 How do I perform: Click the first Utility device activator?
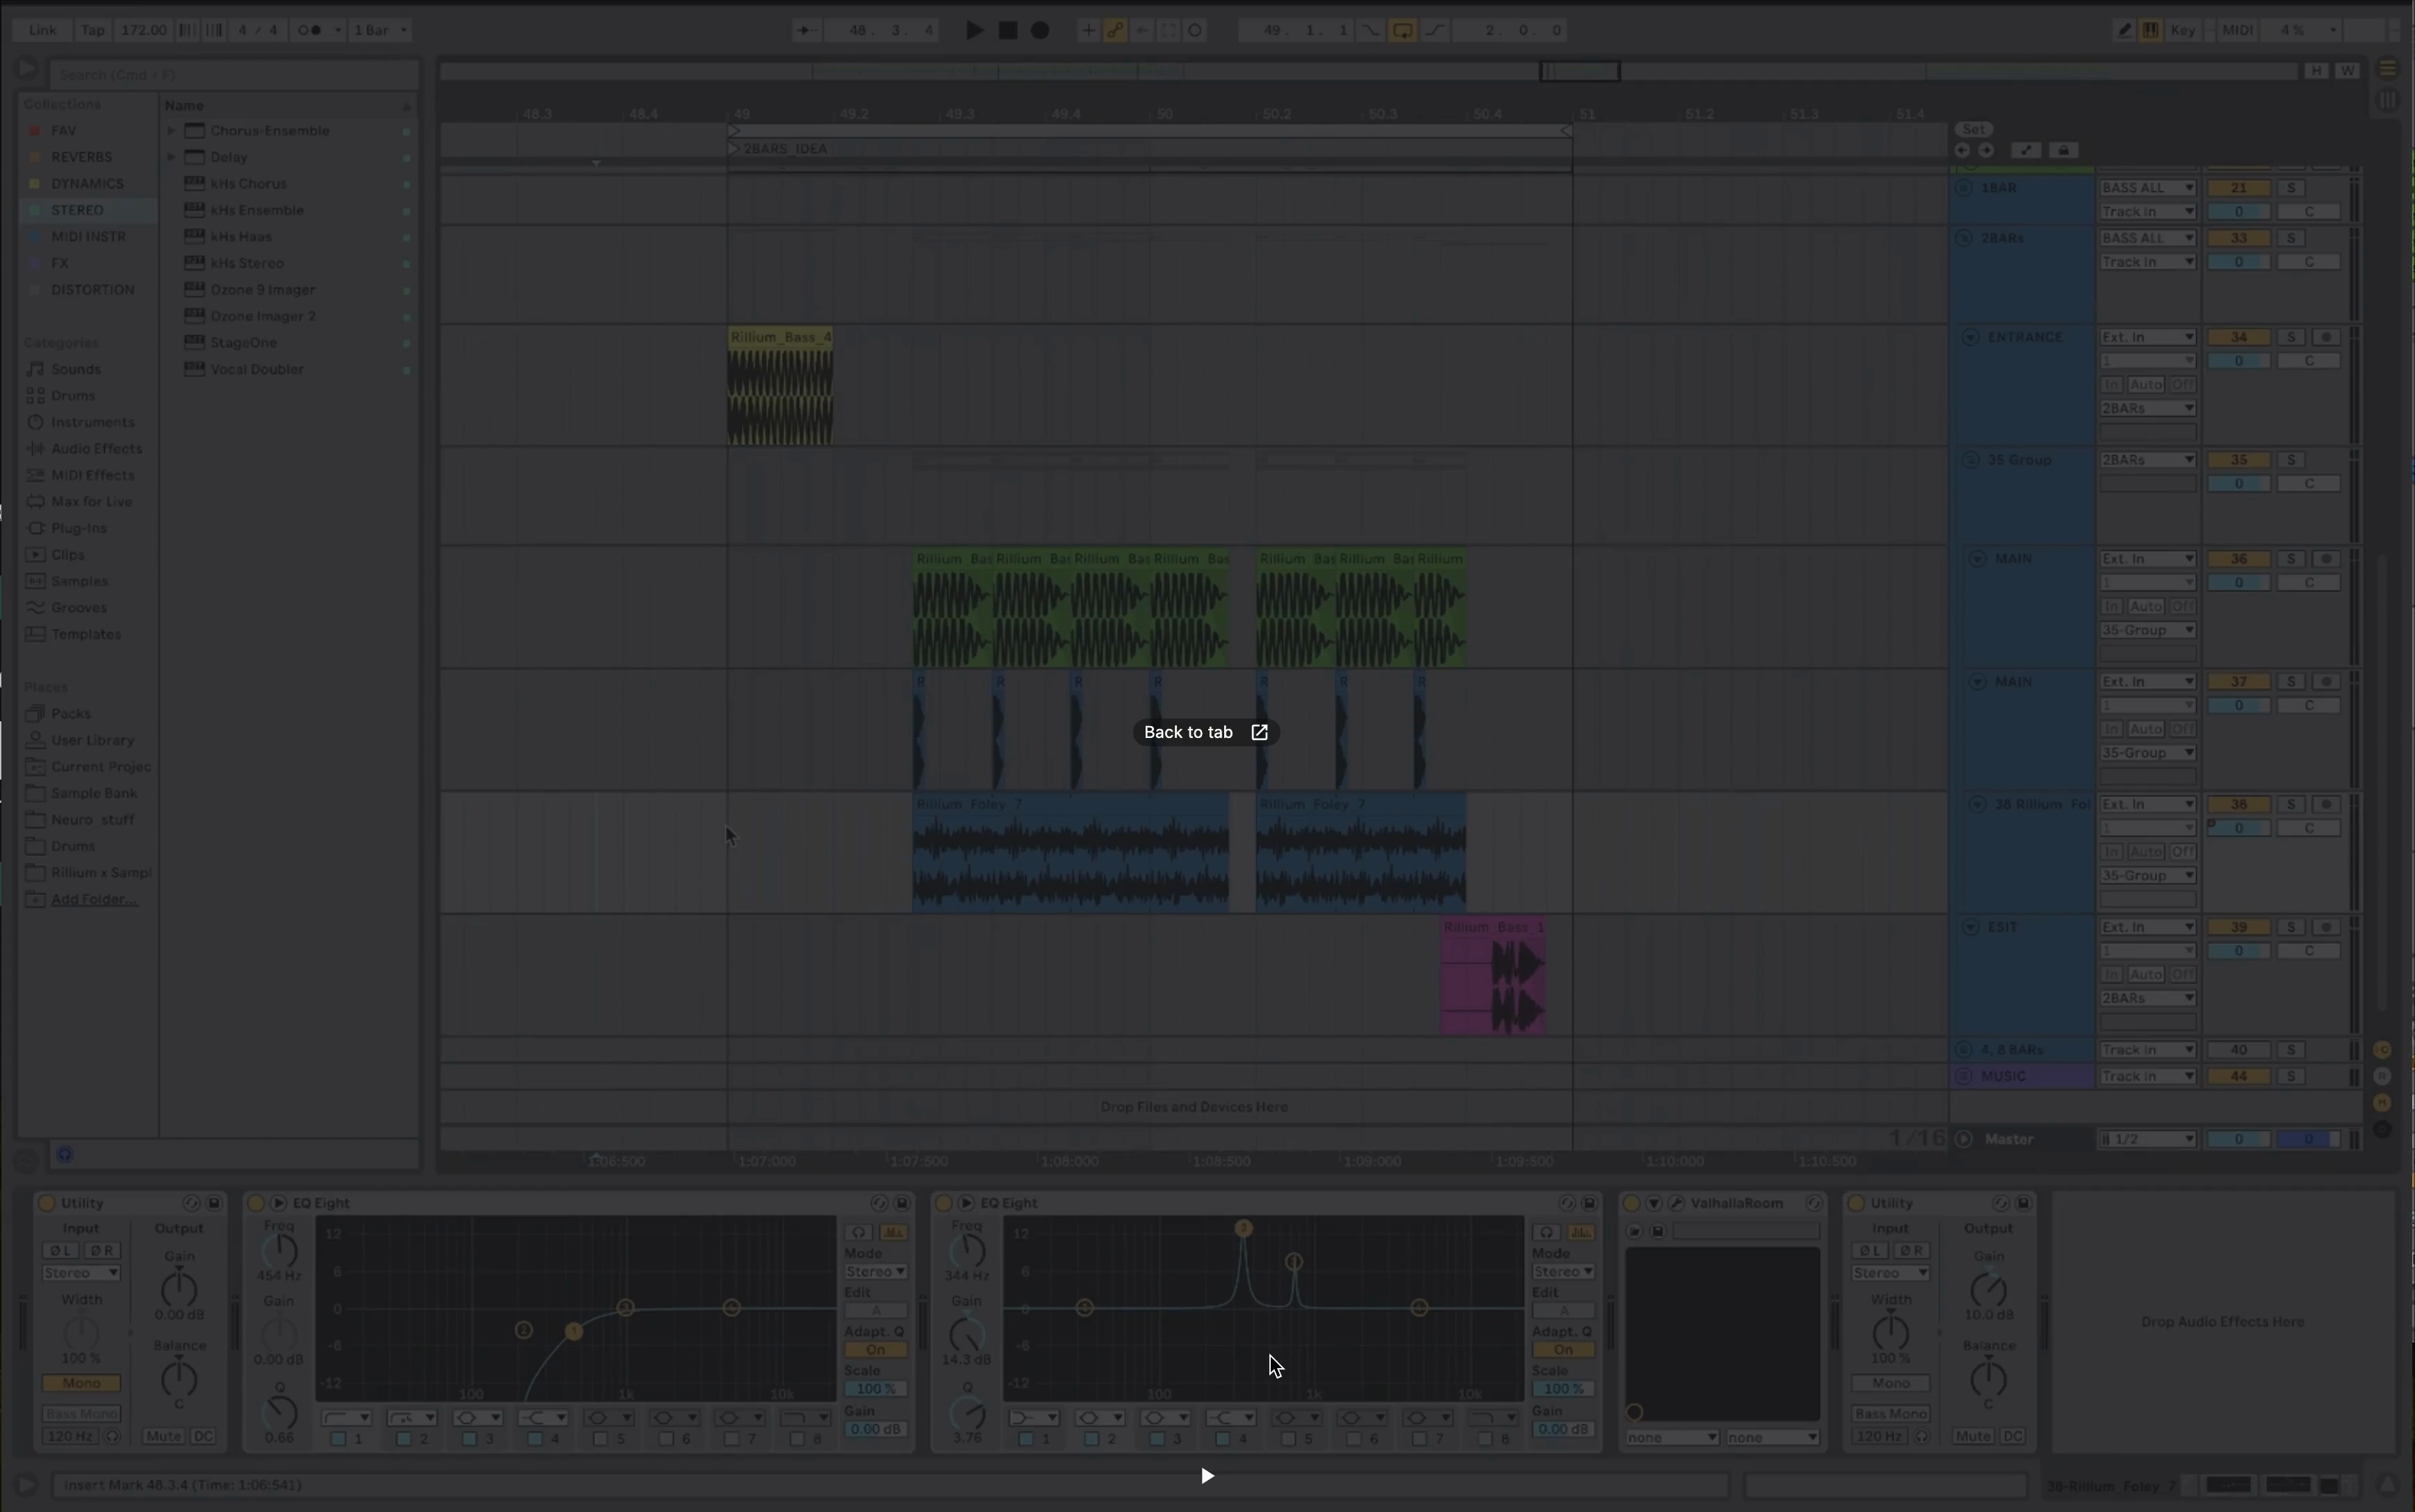pos(46,1203)
